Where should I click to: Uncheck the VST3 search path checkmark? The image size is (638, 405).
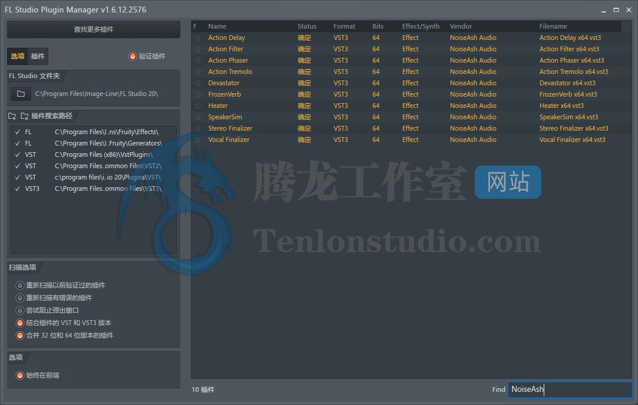[x=17, y=188]
